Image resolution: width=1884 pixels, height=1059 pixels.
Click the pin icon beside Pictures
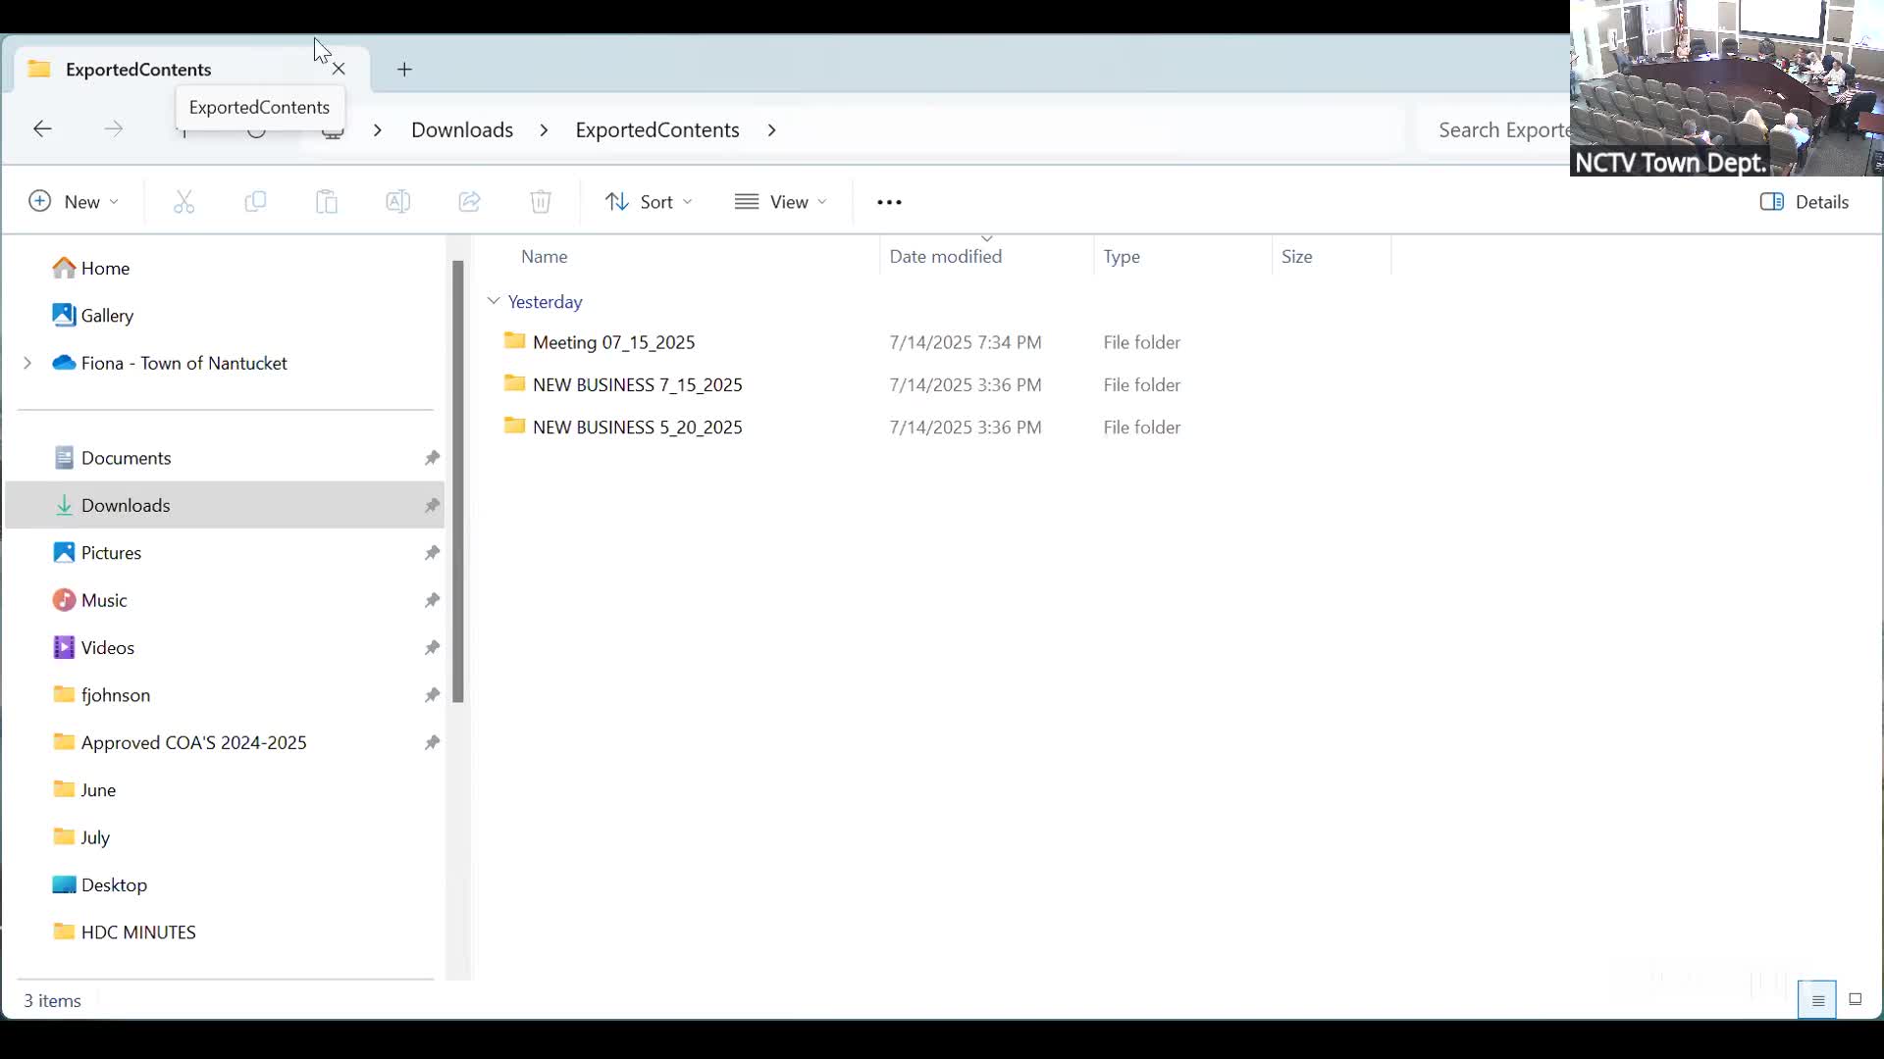(432, 553)
